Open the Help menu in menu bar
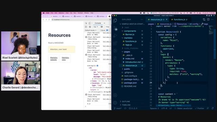 [92, 13]
